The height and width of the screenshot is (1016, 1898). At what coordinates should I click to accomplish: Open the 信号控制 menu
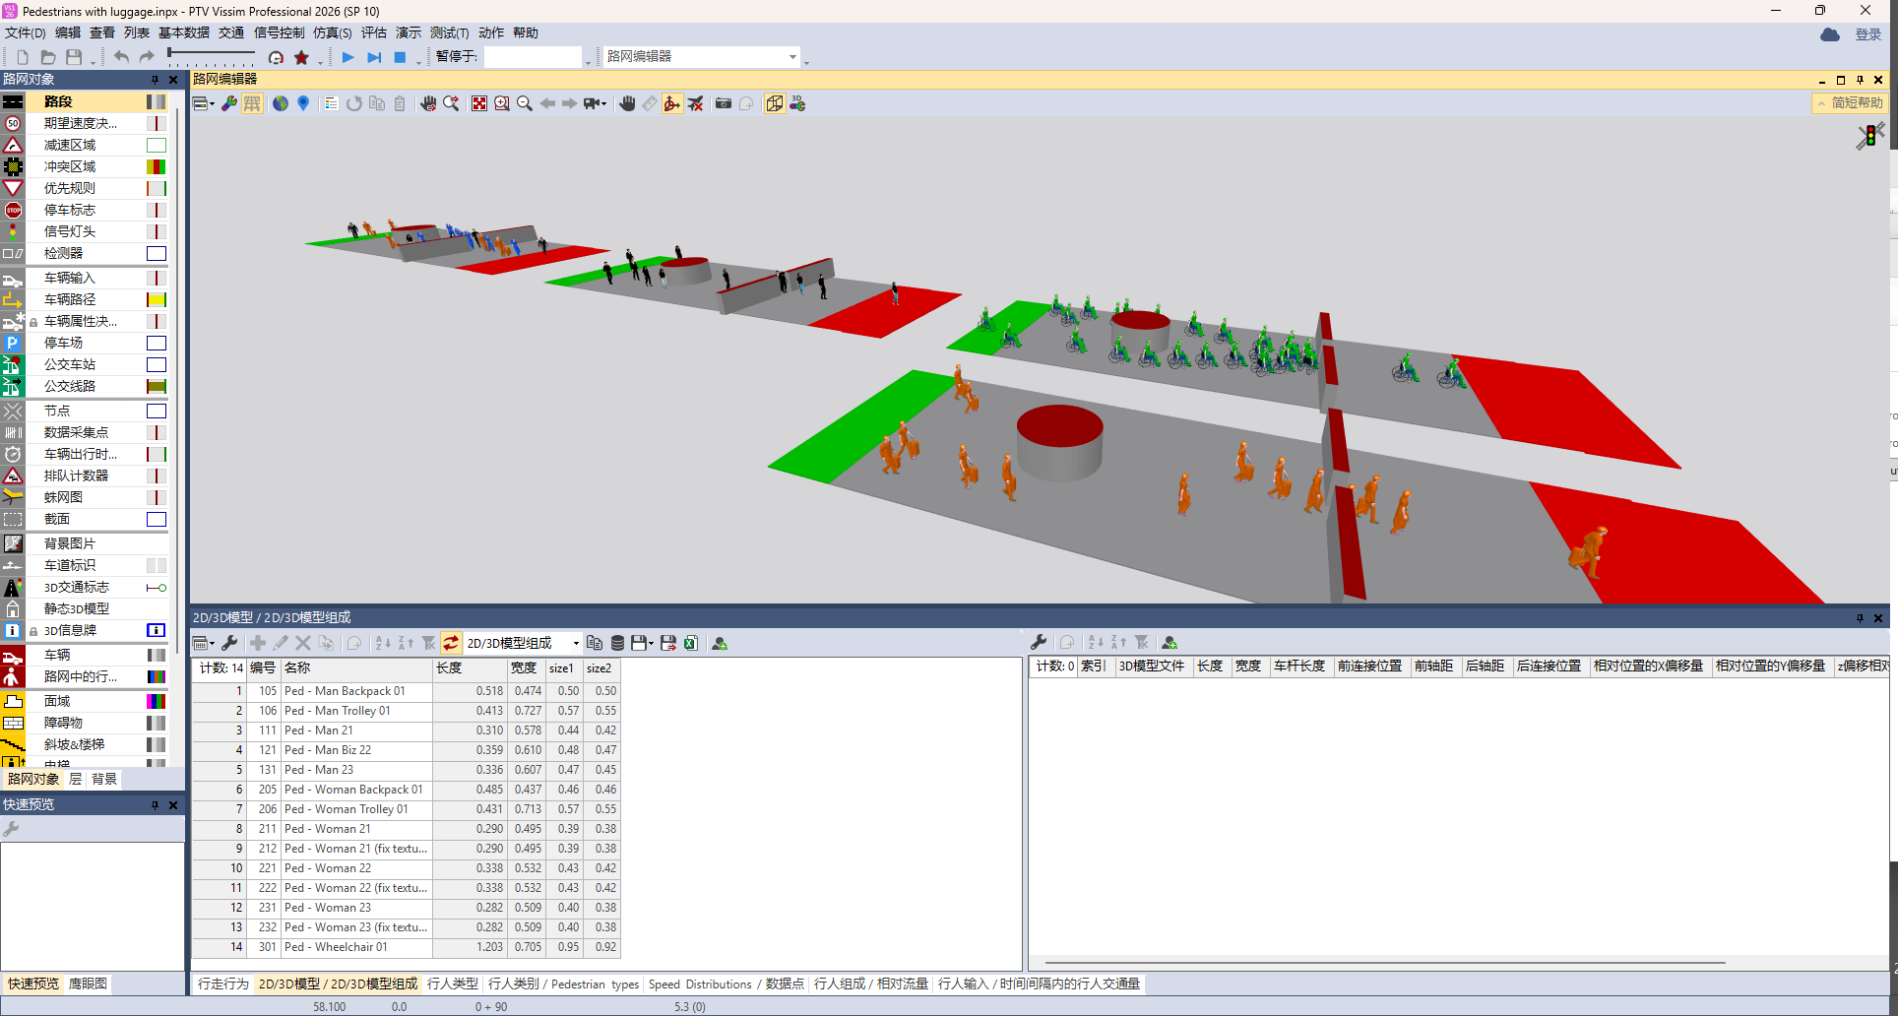tap(279, 32)
